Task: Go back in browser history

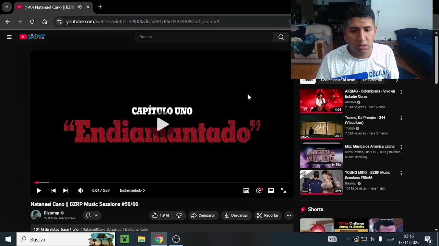Action: click(8, 22)
